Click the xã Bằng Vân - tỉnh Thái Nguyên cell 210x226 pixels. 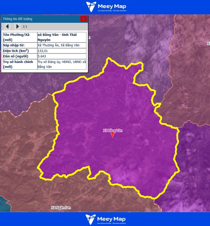(62, 37)
